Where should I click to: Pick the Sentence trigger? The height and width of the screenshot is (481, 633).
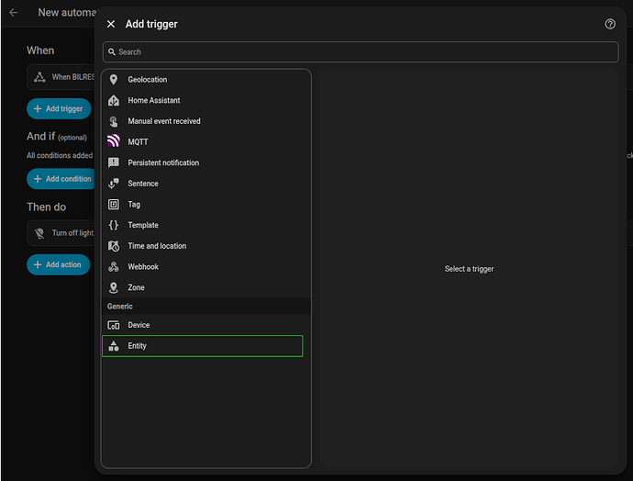click(x=205, y=184)
